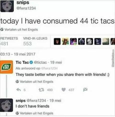
Task: Open the @tictac handle link
Action: point(40,62)
